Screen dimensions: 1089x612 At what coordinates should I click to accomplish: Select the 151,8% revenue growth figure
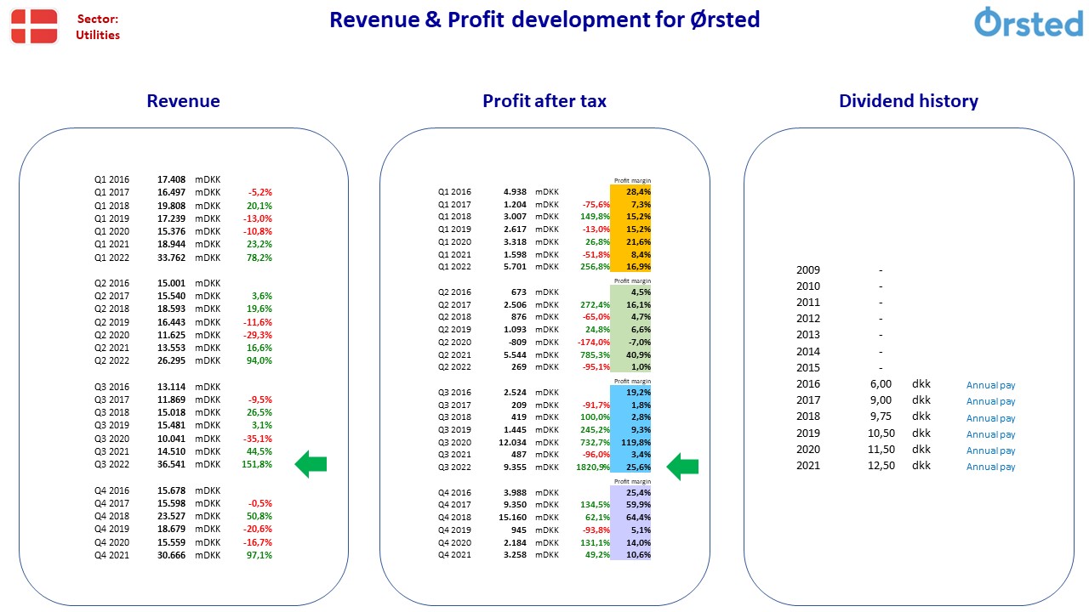coord(257,464)
